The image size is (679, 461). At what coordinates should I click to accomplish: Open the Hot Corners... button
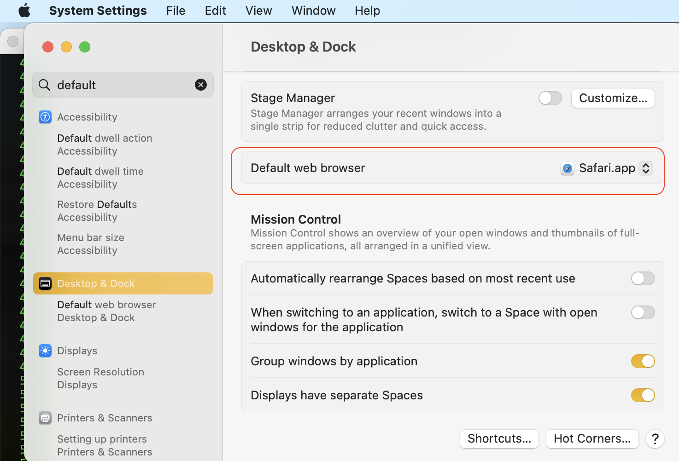point(592,439)
